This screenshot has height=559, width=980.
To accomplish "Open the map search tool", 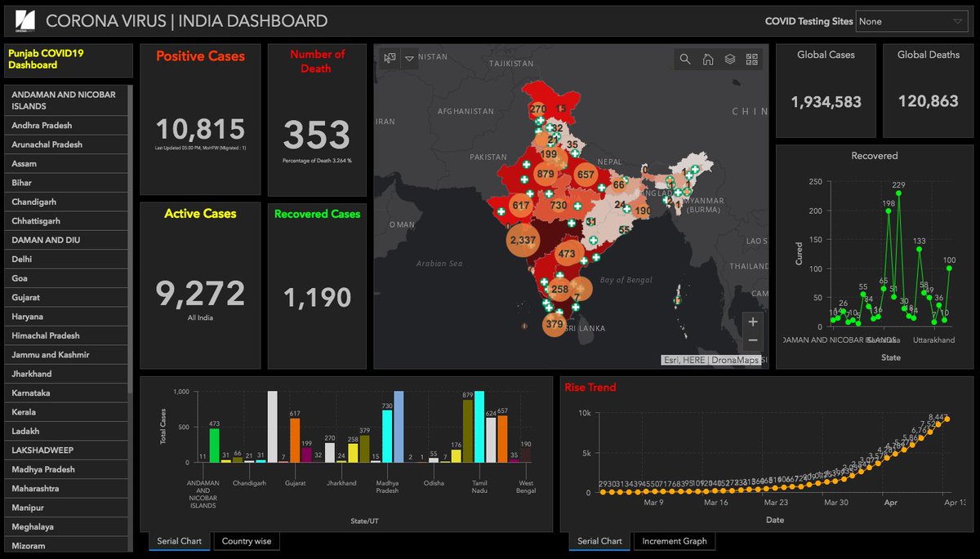I will tap(685, 59).
